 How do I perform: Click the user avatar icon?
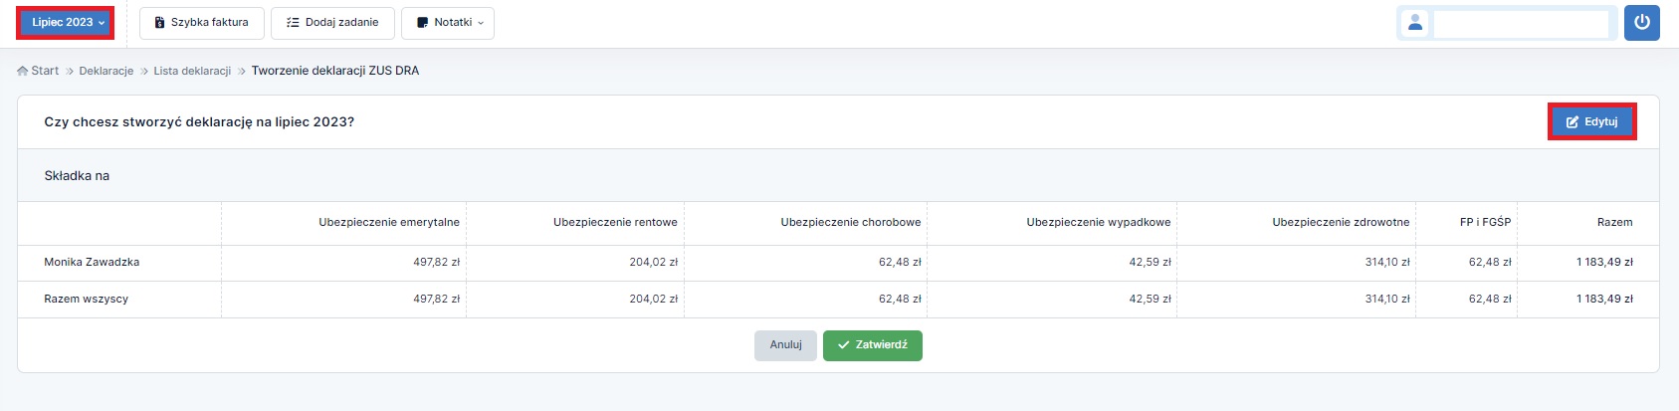click(1414, 23)
